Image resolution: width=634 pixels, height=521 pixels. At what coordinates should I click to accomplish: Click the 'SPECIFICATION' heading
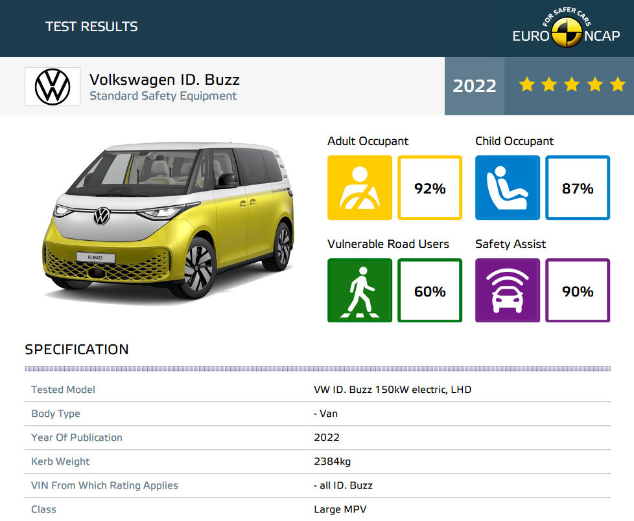click(x=77, y=349)
